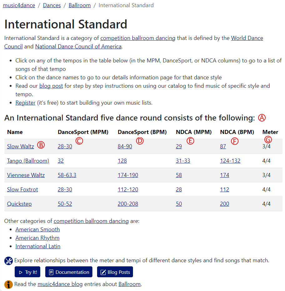The image size is (285, 291).
Task: Click the orange info icon
Action: [x=8, y=284]
